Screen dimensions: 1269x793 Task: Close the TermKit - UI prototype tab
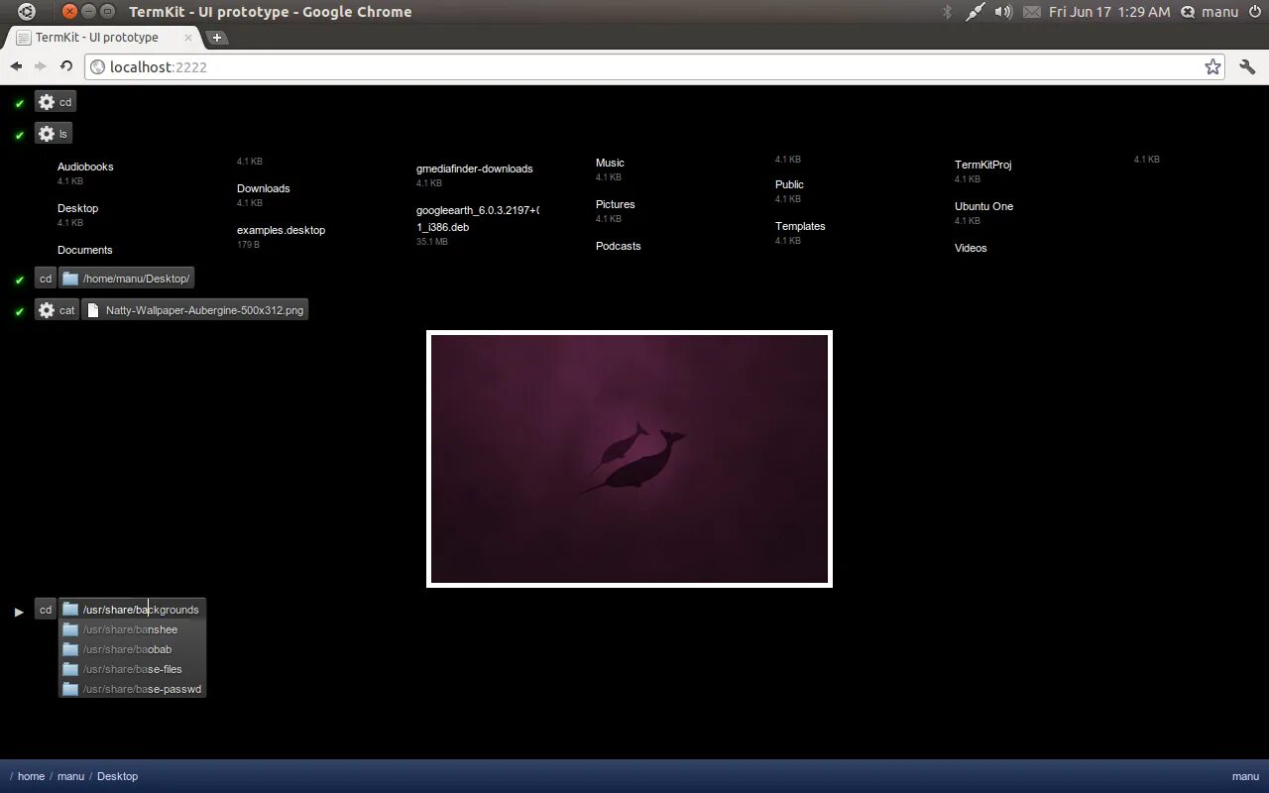coord(188,38)
